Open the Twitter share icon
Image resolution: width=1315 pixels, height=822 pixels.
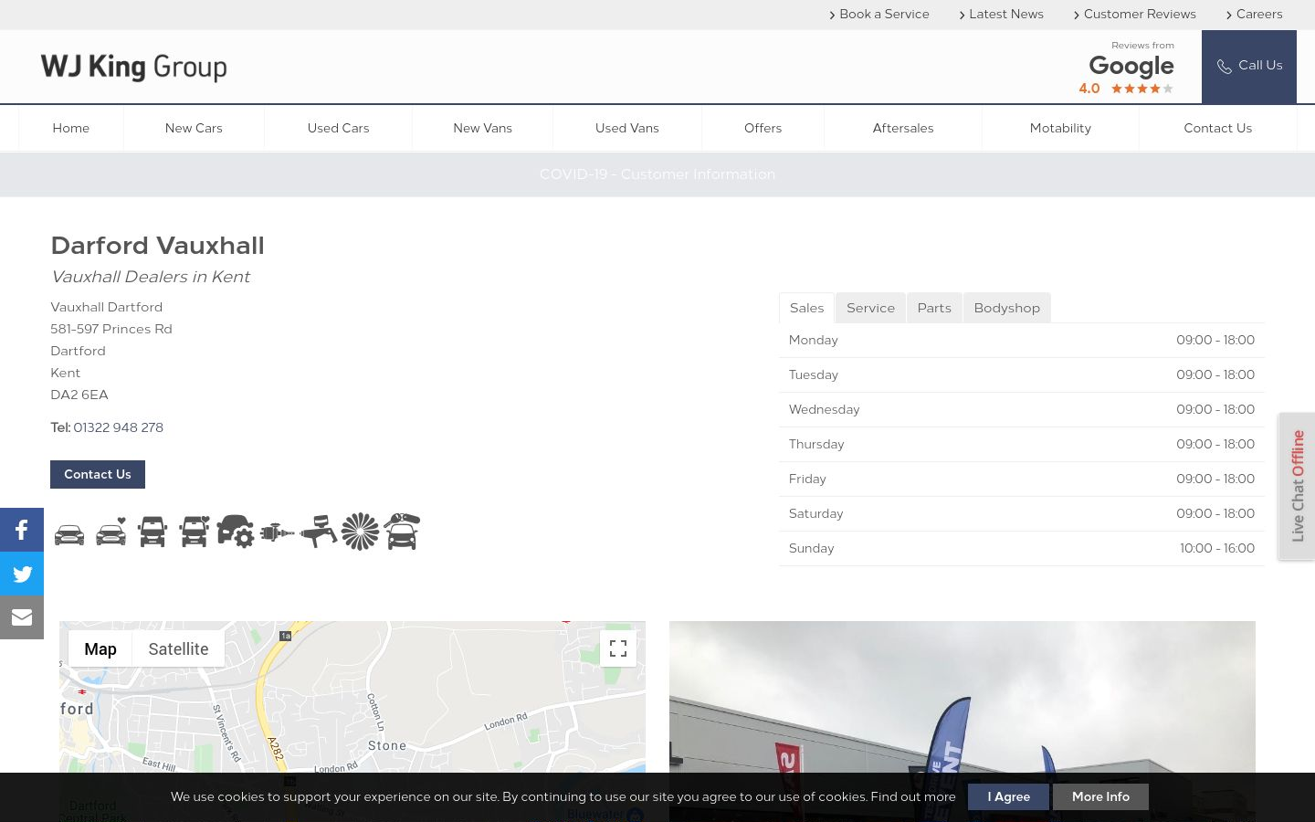22,574
